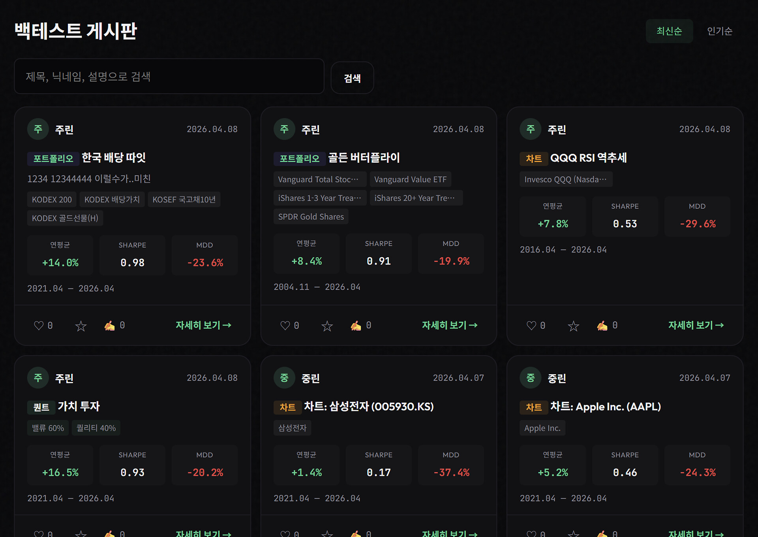Like the QQQ RSI 역추세 chart card
The height and width of the screenshot is (537, 758).
pyautogui.click(x=531, y=326)
